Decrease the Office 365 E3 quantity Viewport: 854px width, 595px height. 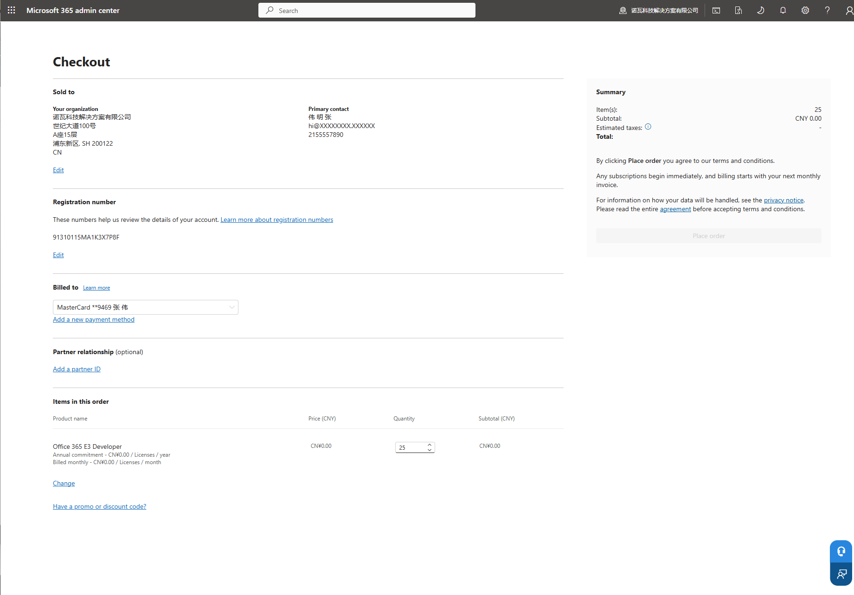pos(430,450)
